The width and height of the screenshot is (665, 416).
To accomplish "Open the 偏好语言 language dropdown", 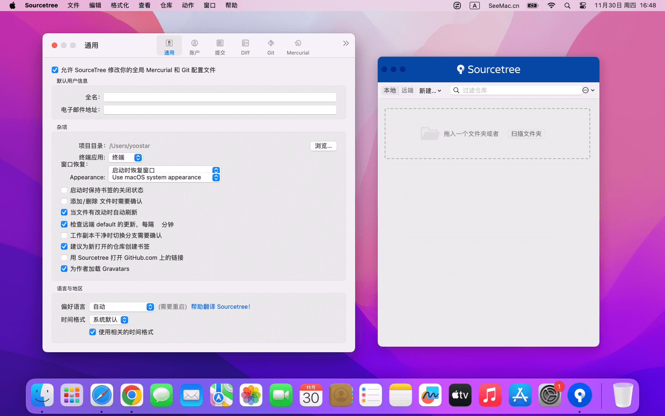I will [x=122, y=307].
